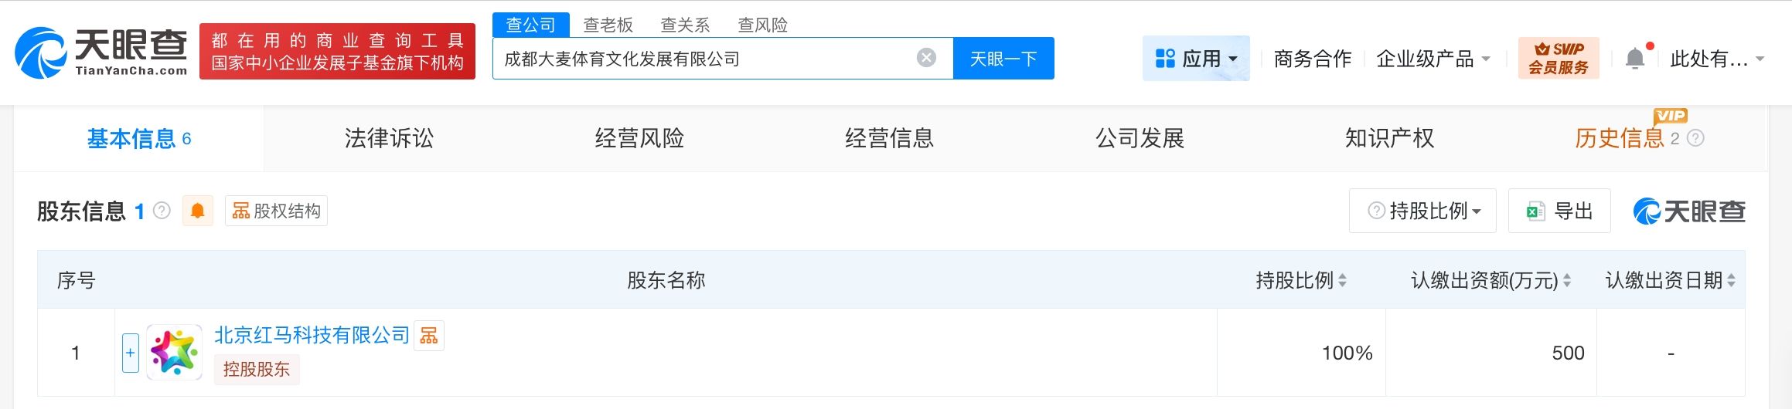Viewport: 1792px width, 409px height.
Task: Open the 持股比例 filter dropdown
Action: tap(1422, 211)
